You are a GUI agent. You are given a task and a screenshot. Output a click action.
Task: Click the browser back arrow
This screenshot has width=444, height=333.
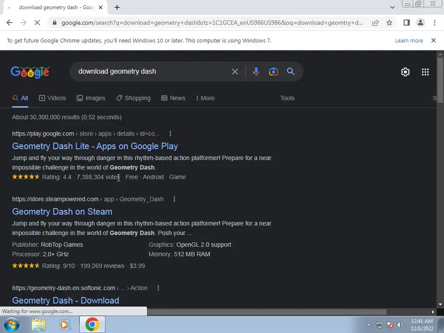[x=10, y=23]
